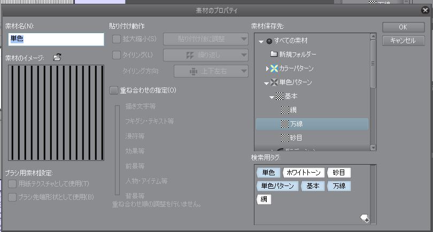
Task: Select the 新規フォルダー folder in the tree
Action: click(297, 55)
